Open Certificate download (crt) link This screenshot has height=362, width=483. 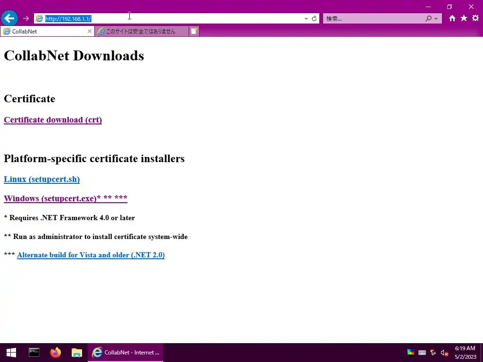(x=53, y=120)
